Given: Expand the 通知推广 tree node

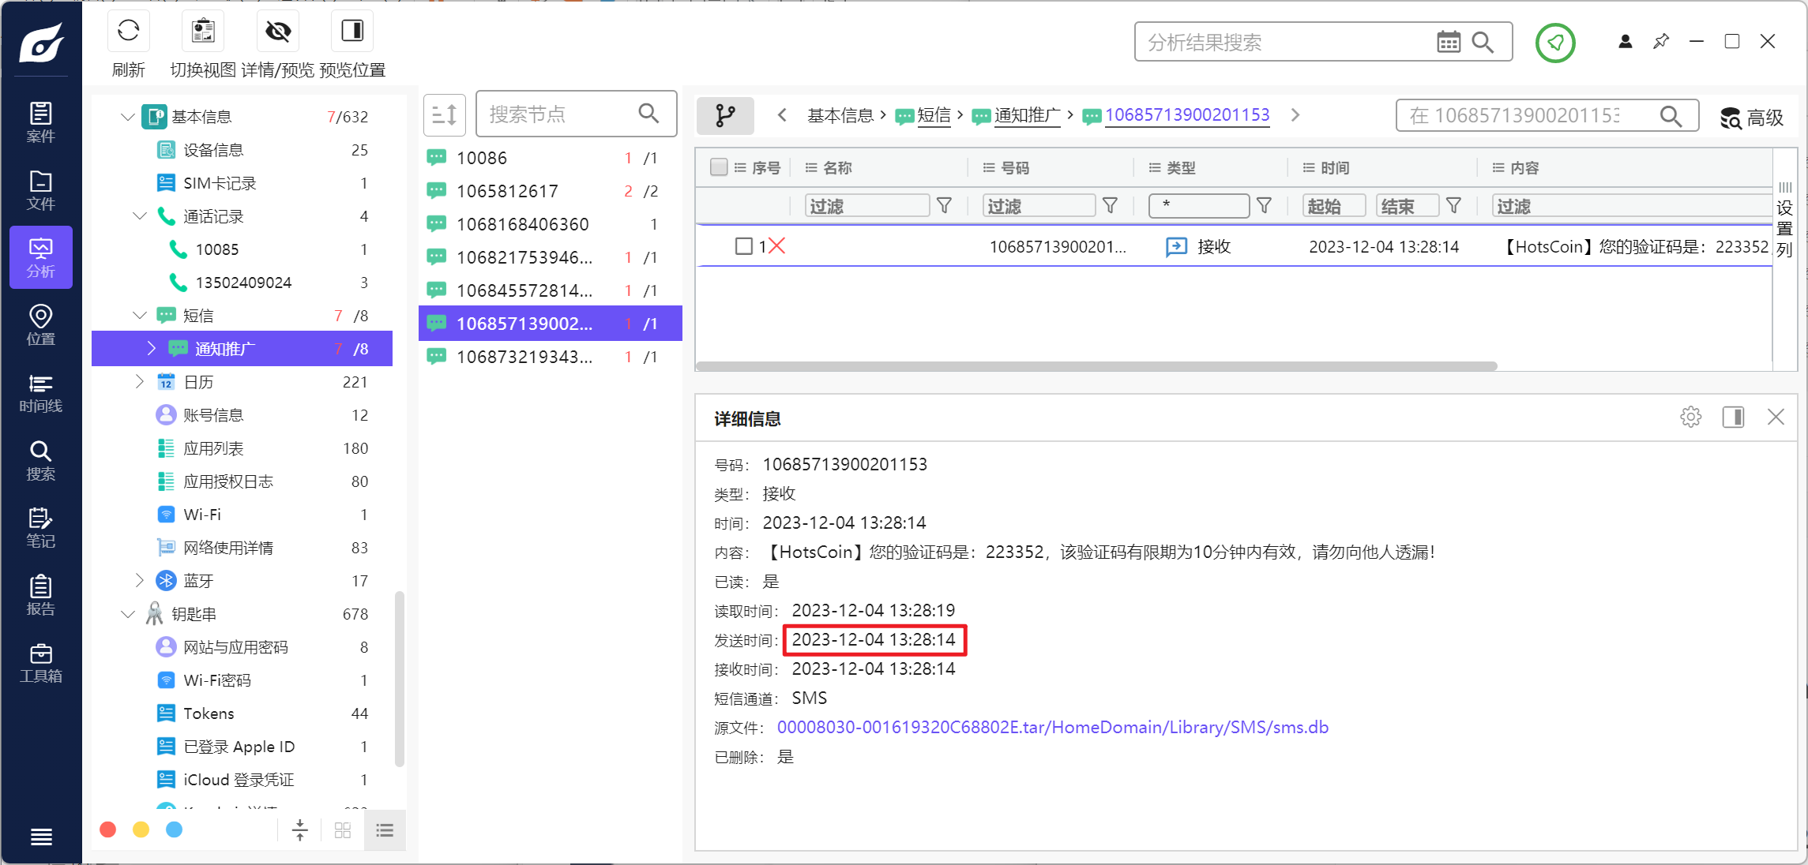Looking at the screenshot, I should pyautogui.click(x=152, y=349).
